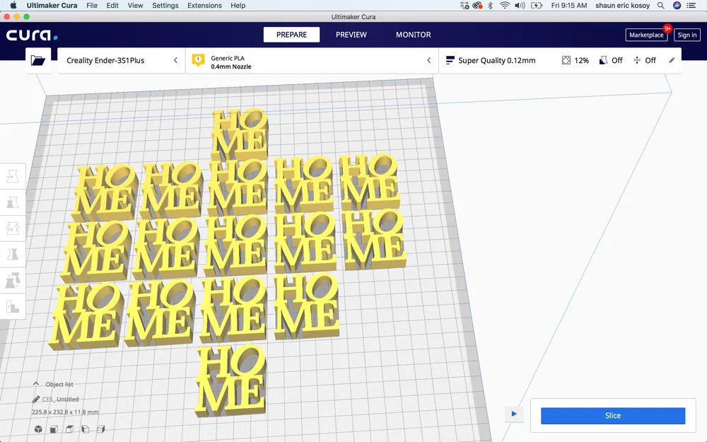707x442 pixels.
Task: Open the Settings menu
Action: [x=165, y=6]
